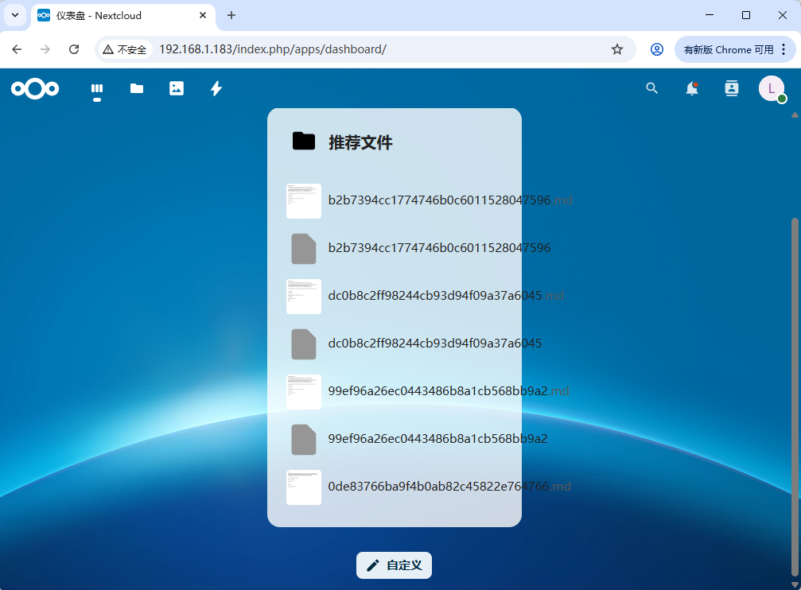Open file b2b7394cc1774746b0c6011528047596 without extension

point(439,248)
